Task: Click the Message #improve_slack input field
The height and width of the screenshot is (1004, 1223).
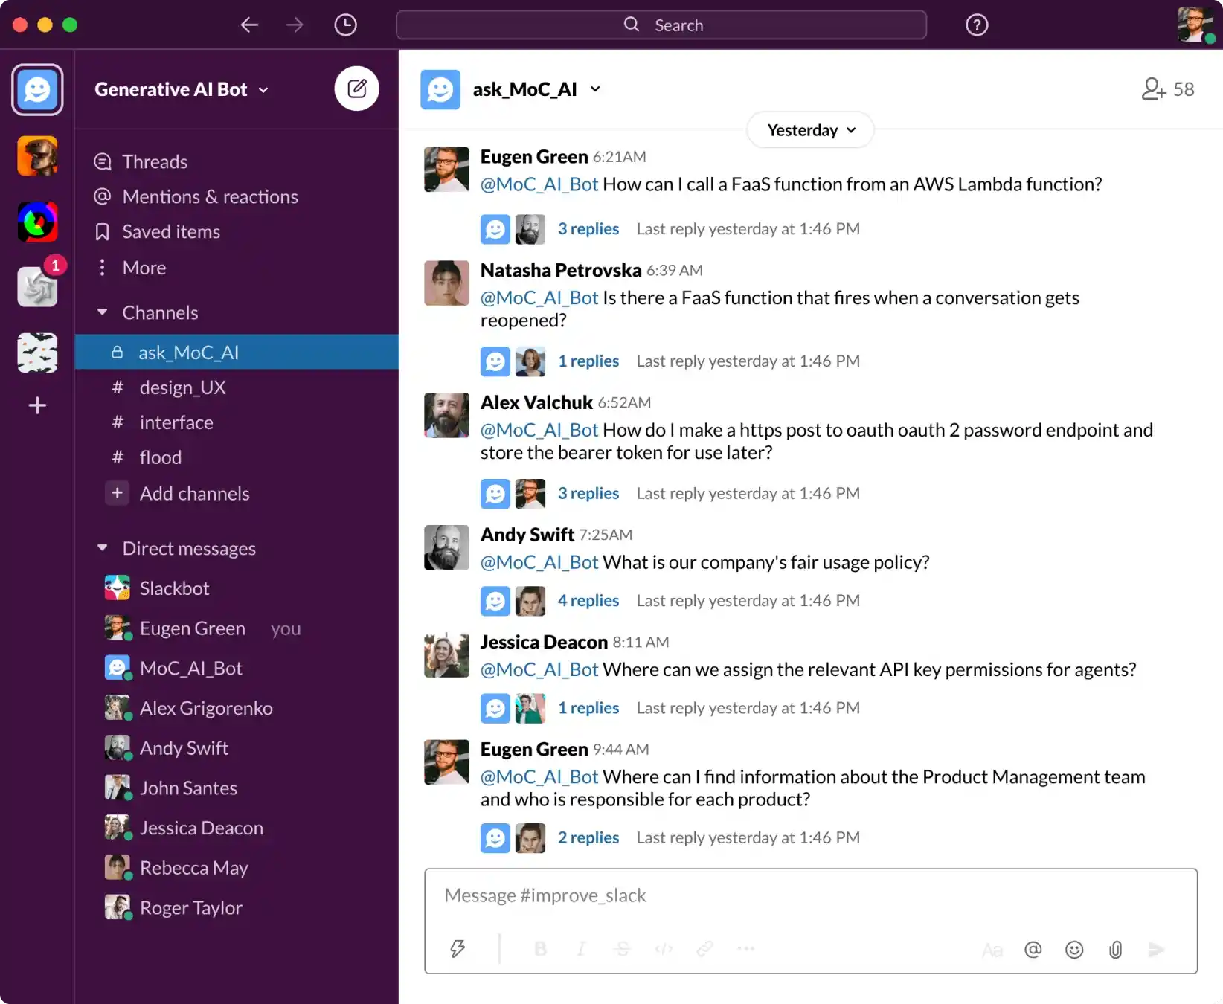Action: pyautogui.click(x=811, y=895)
